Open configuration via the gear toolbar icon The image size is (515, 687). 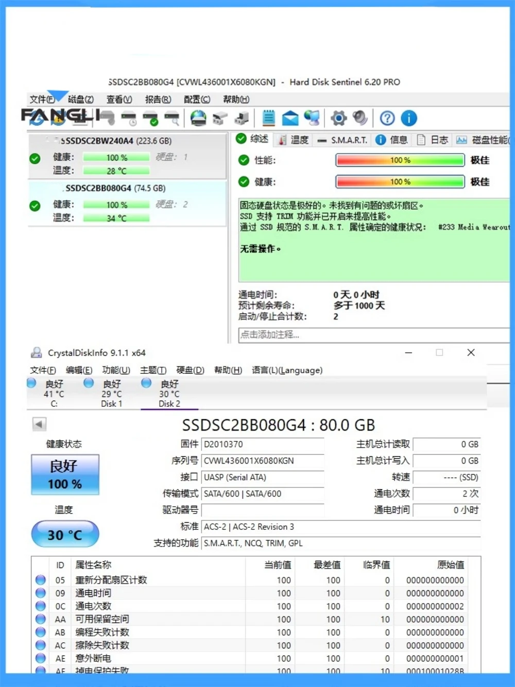click(338, 118)
